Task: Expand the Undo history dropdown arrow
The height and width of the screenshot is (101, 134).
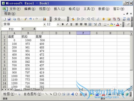Action: click(x=33, y=19)
